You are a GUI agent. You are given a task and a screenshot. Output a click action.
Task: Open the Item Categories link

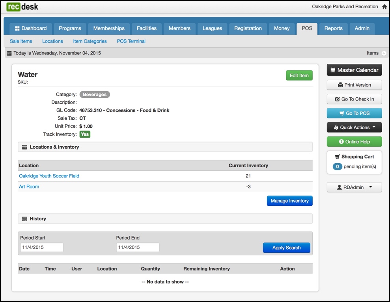click(90, 41)
